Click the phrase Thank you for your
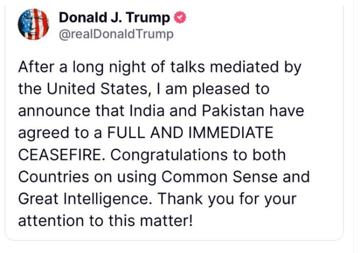Image resolution: width=360 pixels, height=253 pixels. point(227,200)
